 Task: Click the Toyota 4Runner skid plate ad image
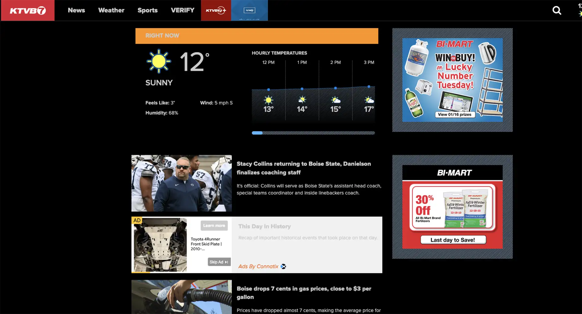pos(160,245)
